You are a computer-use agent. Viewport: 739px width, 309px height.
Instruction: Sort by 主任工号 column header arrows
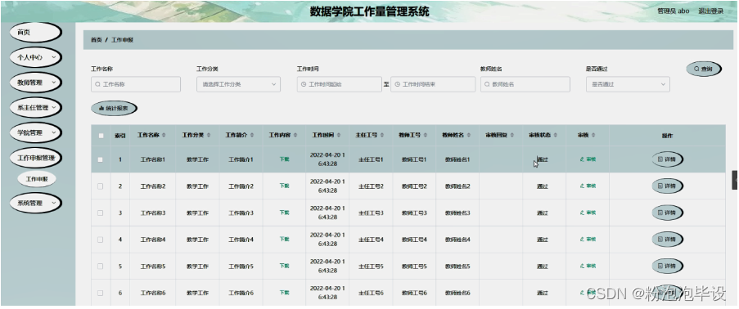pyautogui.click(x=381, y=135)
